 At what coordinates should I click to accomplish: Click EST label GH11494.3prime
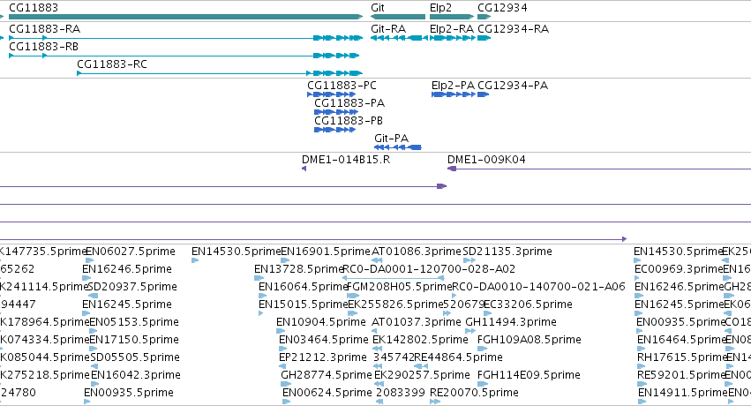(511, 322)
